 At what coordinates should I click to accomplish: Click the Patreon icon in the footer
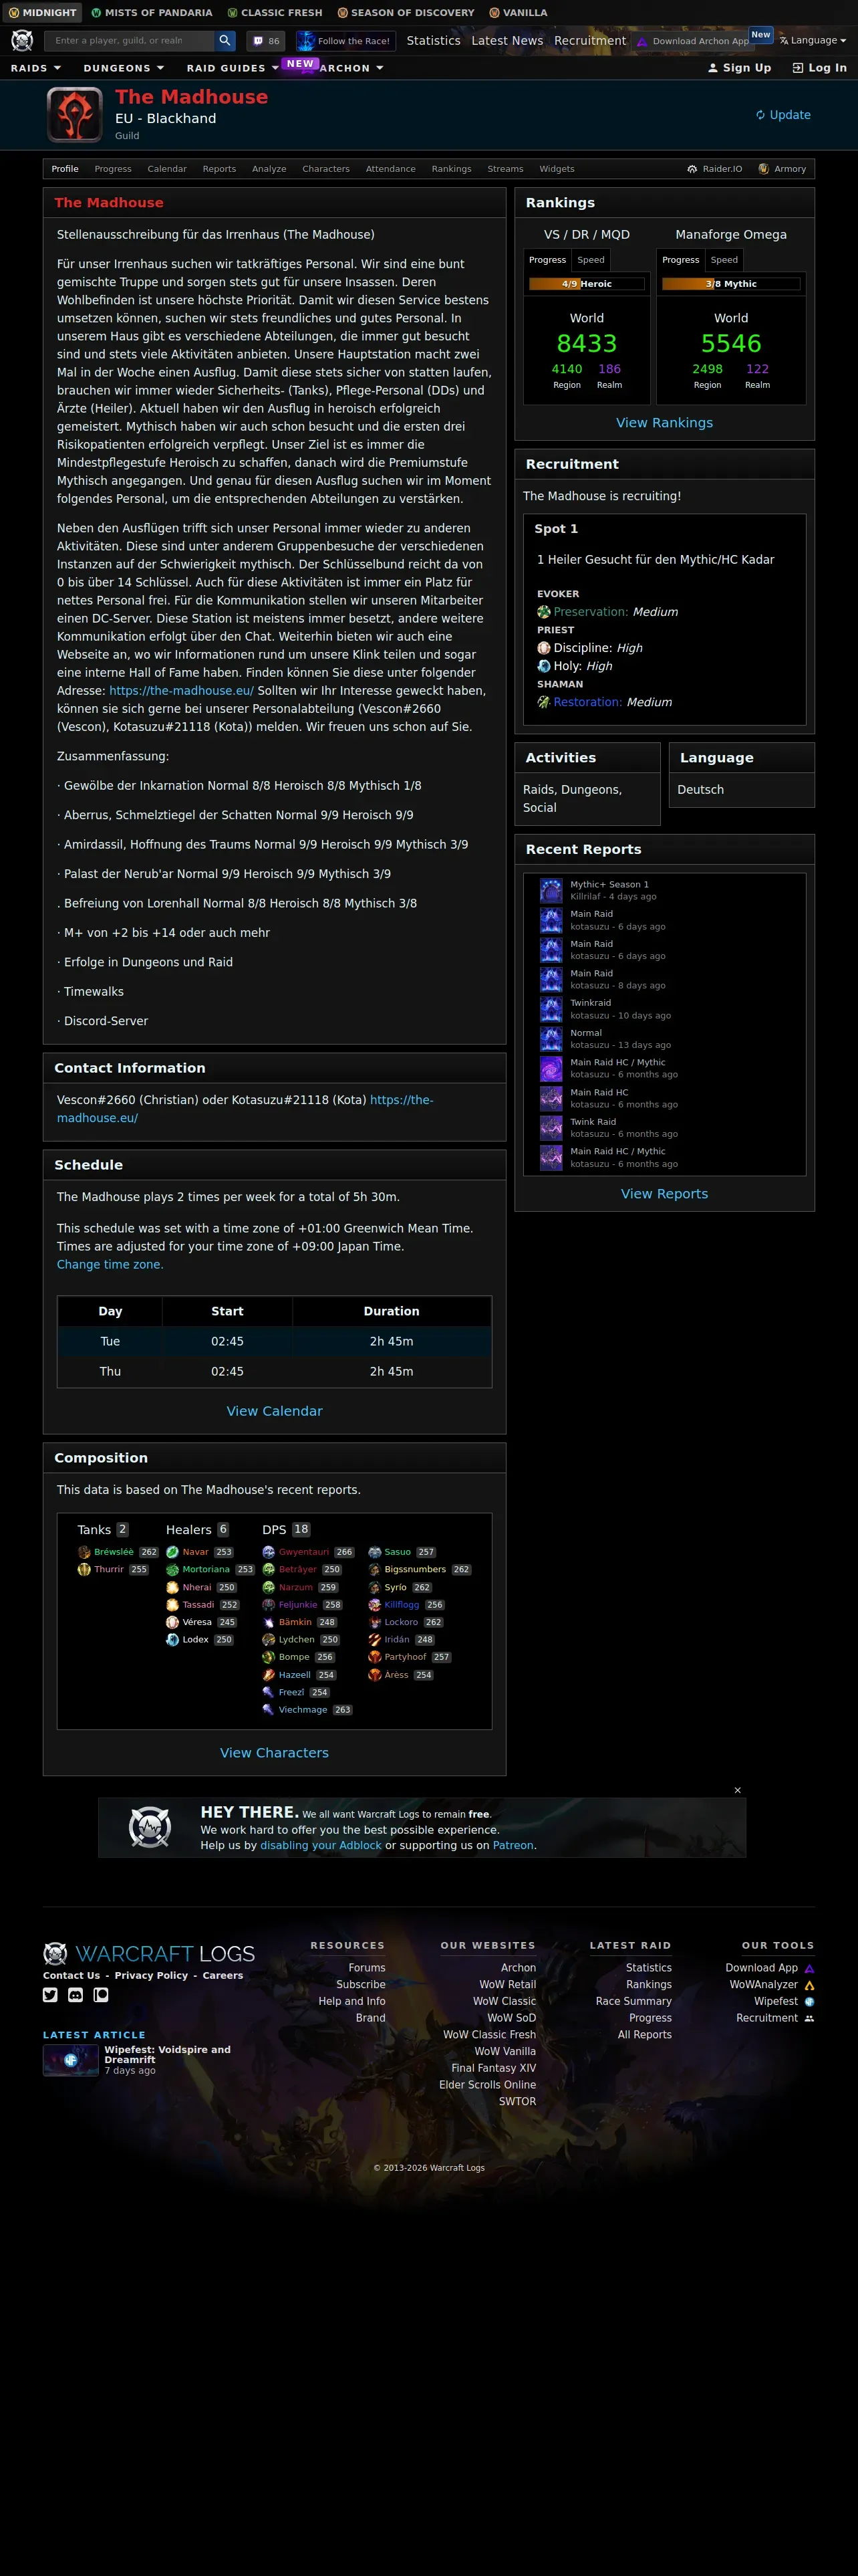[x=101, y=1995]
